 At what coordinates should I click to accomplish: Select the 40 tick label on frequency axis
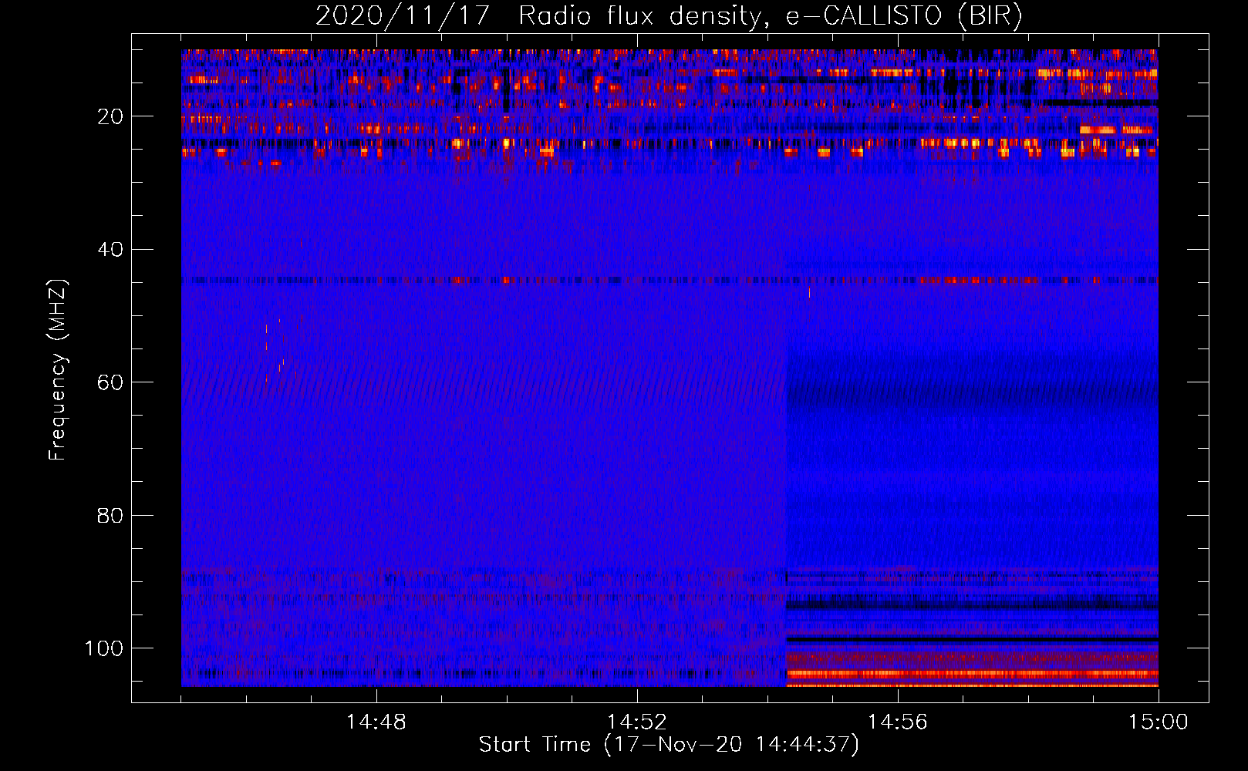point(110,250)
